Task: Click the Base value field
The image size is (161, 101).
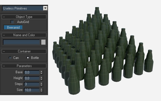Action: [32, 72]
